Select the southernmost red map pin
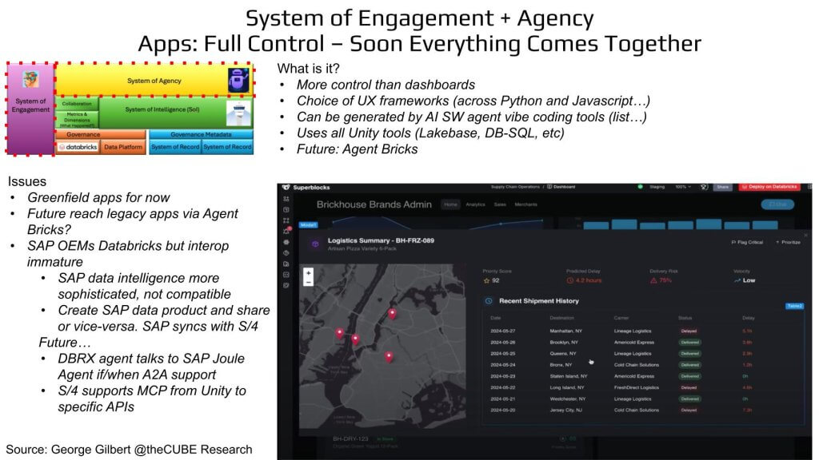Image resolution: width=819 pixels, height=460 pixels. [x=389, y=357]
